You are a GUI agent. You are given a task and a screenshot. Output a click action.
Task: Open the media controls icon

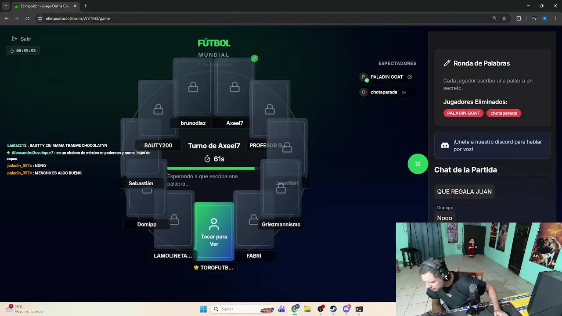coord(534,18)
